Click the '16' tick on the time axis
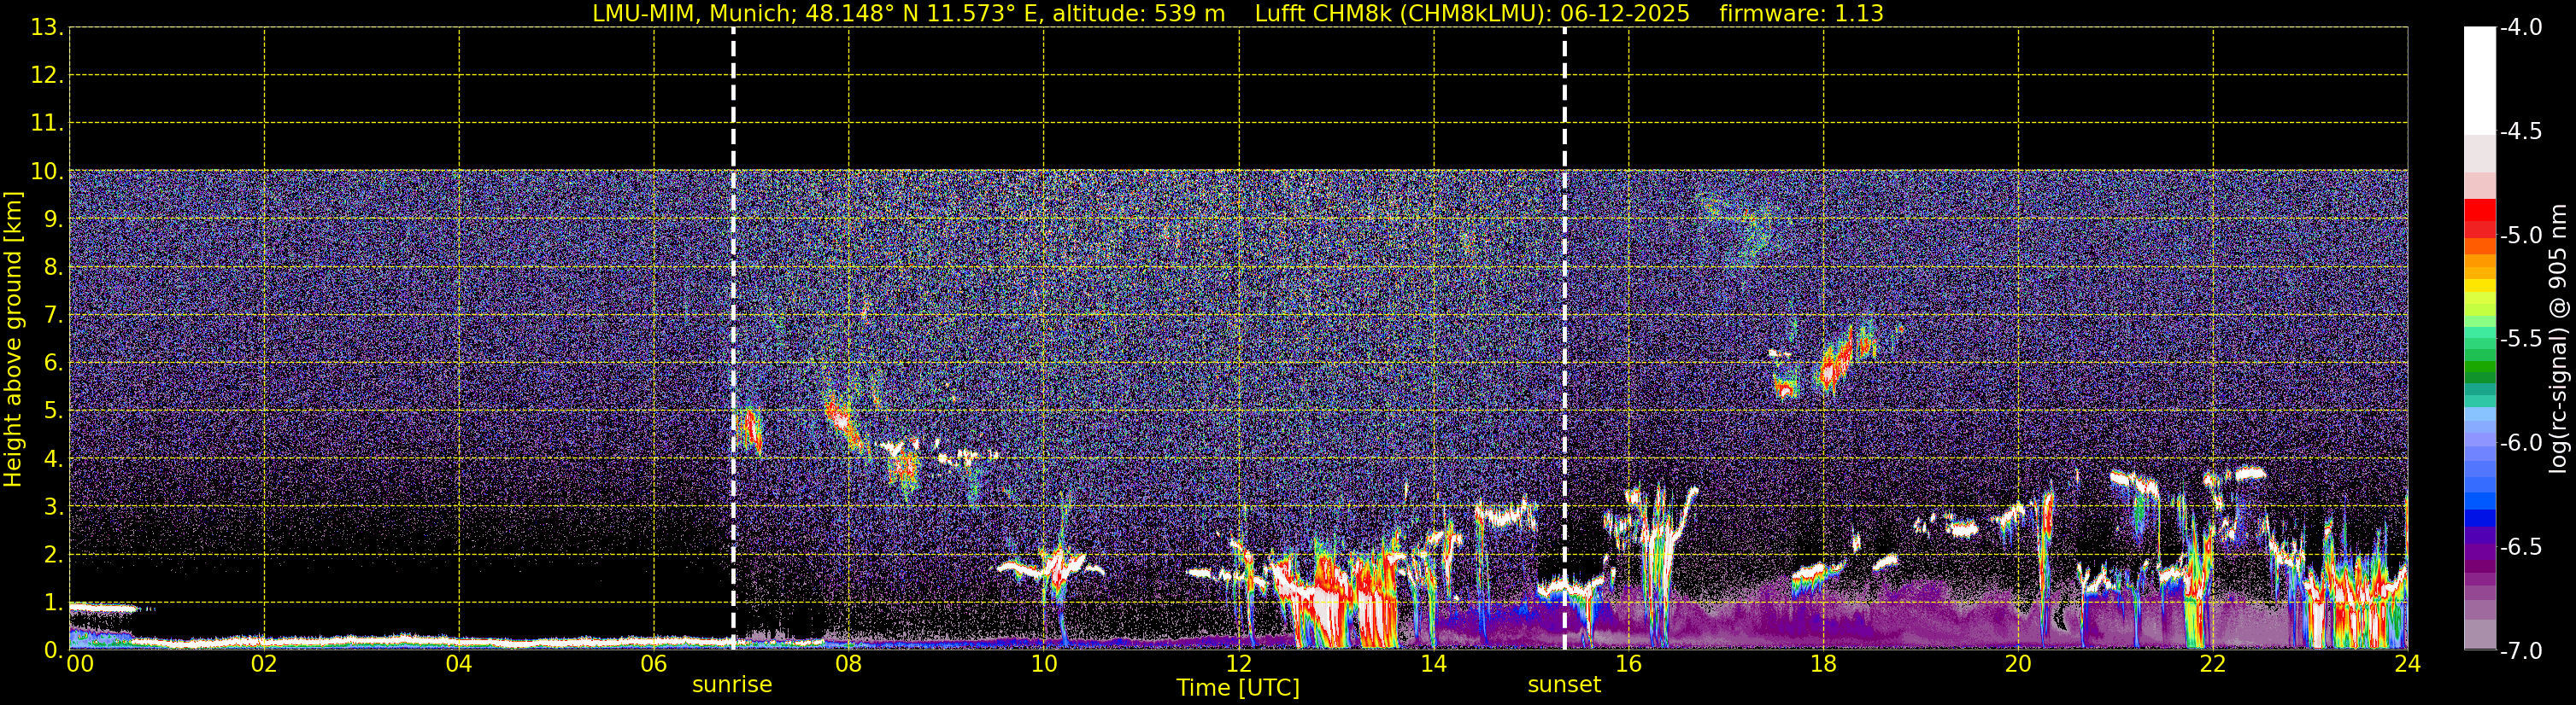Image resolution: width=2576 pixels, height=705 pixels. coord(1628,664)
